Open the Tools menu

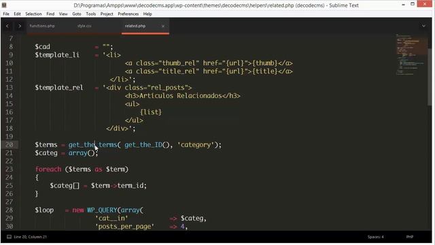[x=90, y=14]
